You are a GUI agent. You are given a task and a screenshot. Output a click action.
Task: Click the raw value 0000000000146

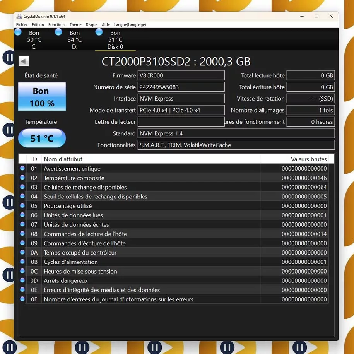point(304,178)
